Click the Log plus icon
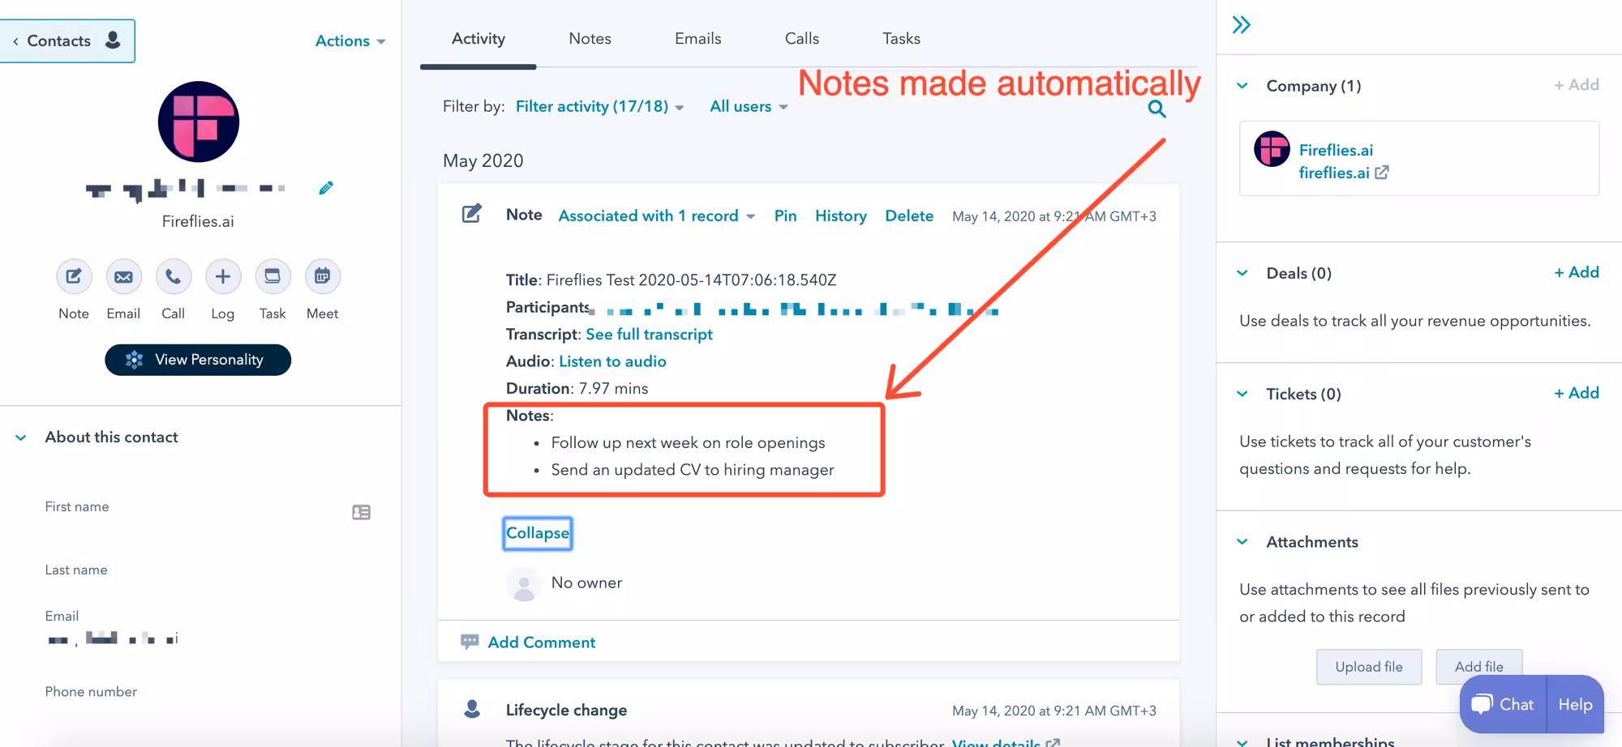 [x=223, y=277]
